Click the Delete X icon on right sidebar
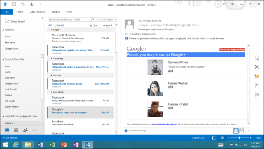 click(257, 67)
